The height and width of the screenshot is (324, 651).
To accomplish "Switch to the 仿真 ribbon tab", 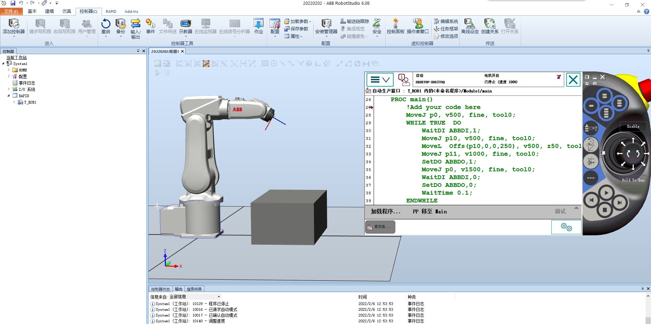I will (x=67, y=11).
